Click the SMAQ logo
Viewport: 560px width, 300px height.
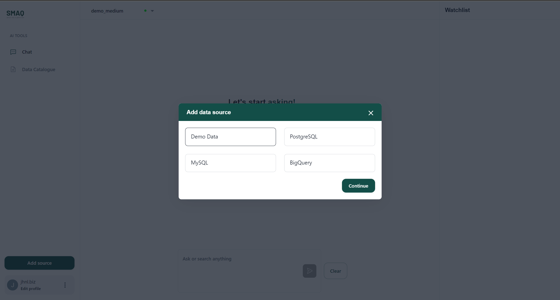[x=15, y=14]
